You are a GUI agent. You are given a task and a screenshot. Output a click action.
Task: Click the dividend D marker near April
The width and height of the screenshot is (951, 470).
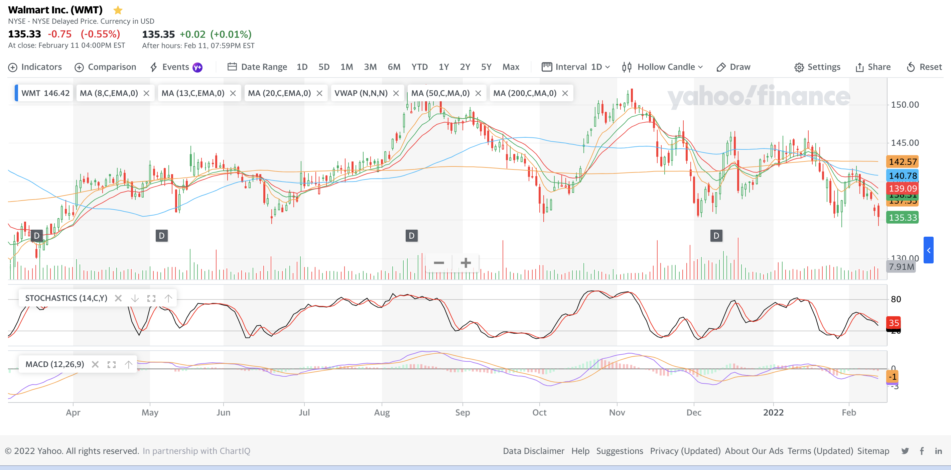[x=36, y=236]
